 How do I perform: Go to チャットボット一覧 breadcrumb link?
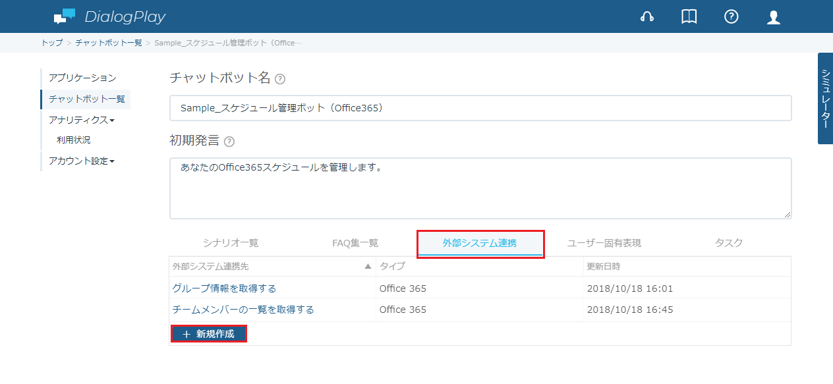pos(109,43)
